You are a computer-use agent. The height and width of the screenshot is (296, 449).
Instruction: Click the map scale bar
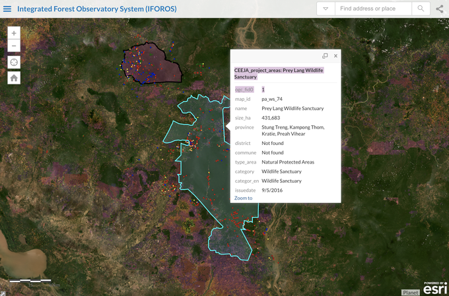click(30, 280)
